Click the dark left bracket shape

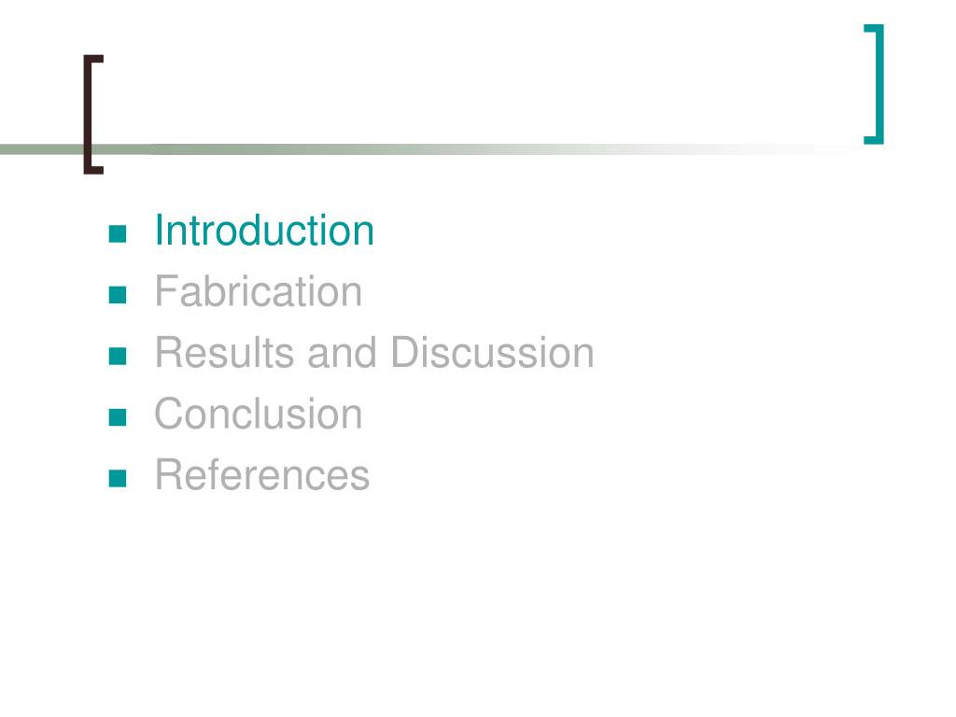[x=92, y=115]
